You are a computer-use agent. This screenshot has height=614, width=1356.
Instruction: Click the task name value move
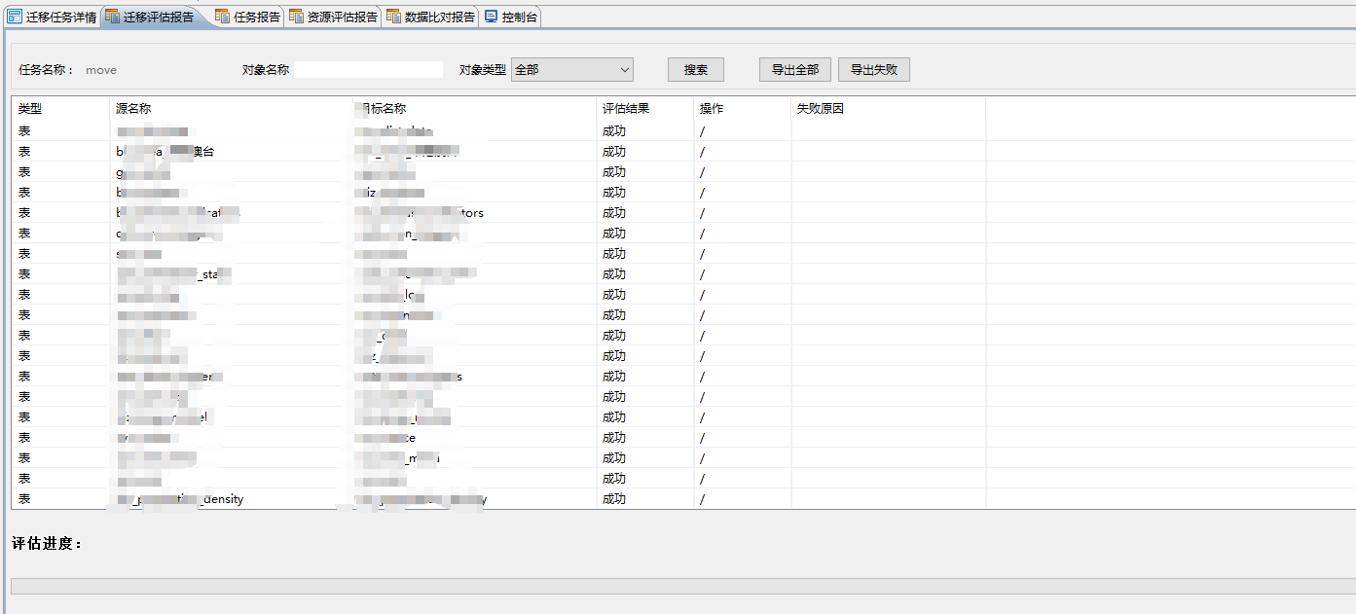coord(101,70)
